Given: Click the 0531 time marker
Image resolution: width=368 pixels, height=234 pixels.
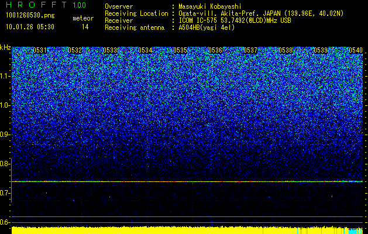Looking at the screenshot, I should pyautogui.click(x=40, y=50).
